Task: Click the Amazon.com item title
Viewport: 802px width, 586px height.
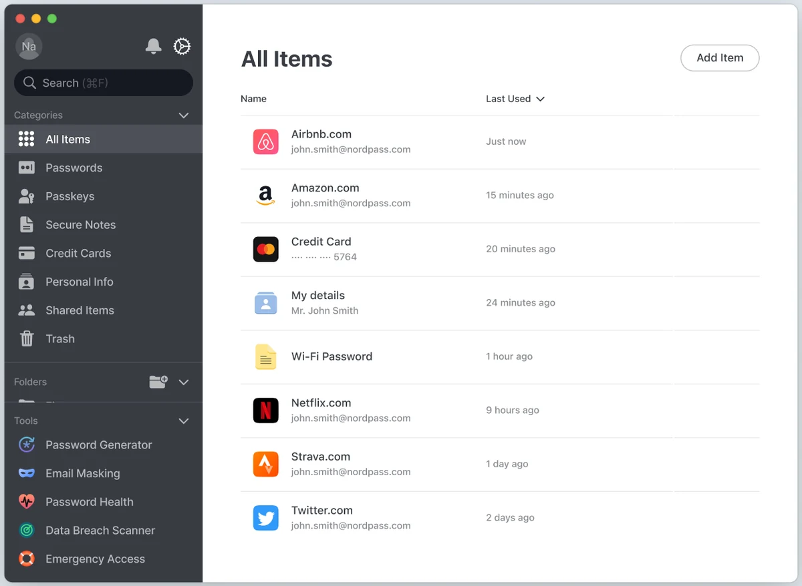Action: (x=325, y=188)
